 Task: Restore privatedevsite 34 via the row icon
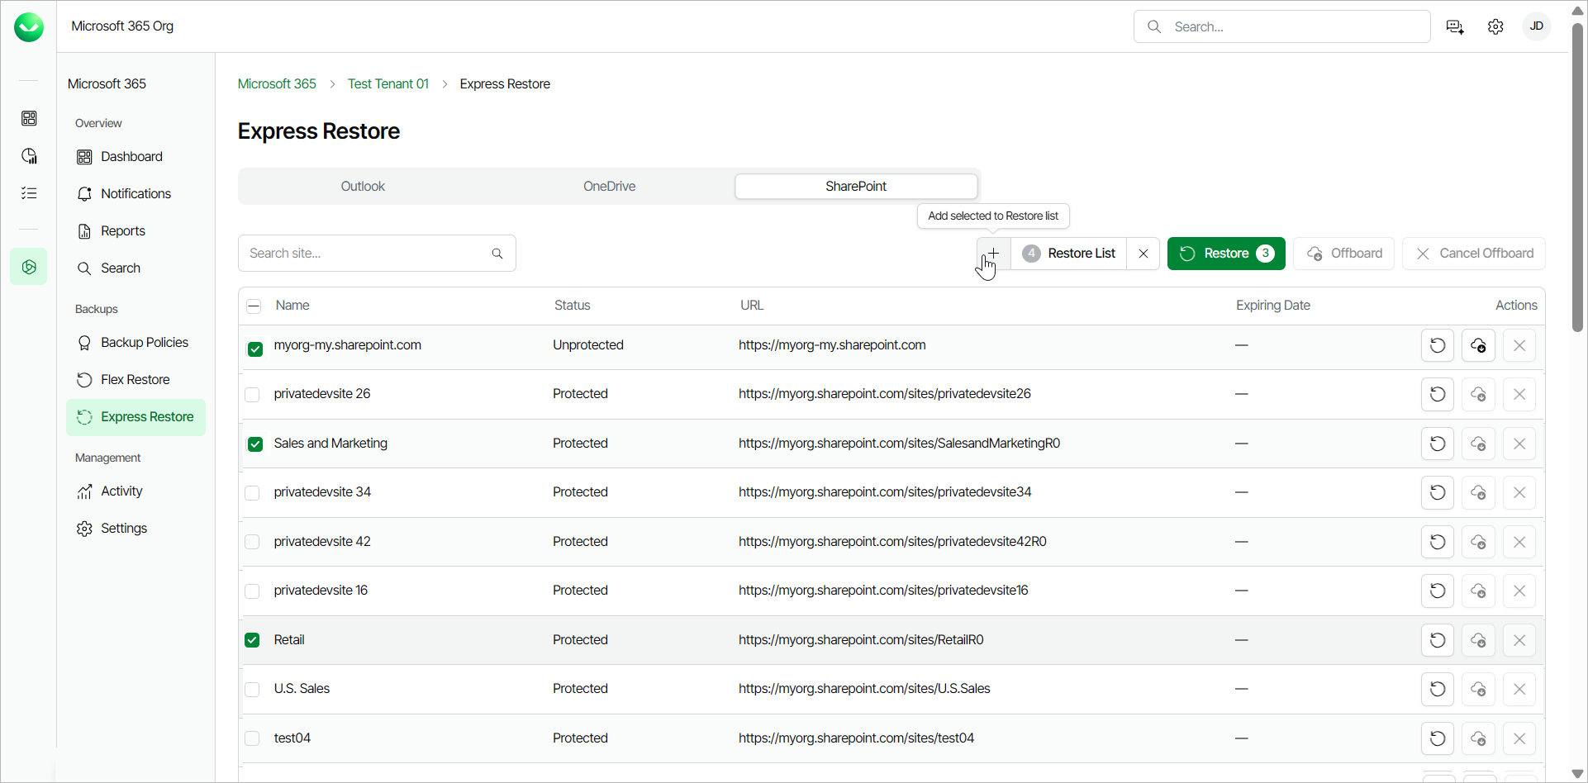(1438, 492)
